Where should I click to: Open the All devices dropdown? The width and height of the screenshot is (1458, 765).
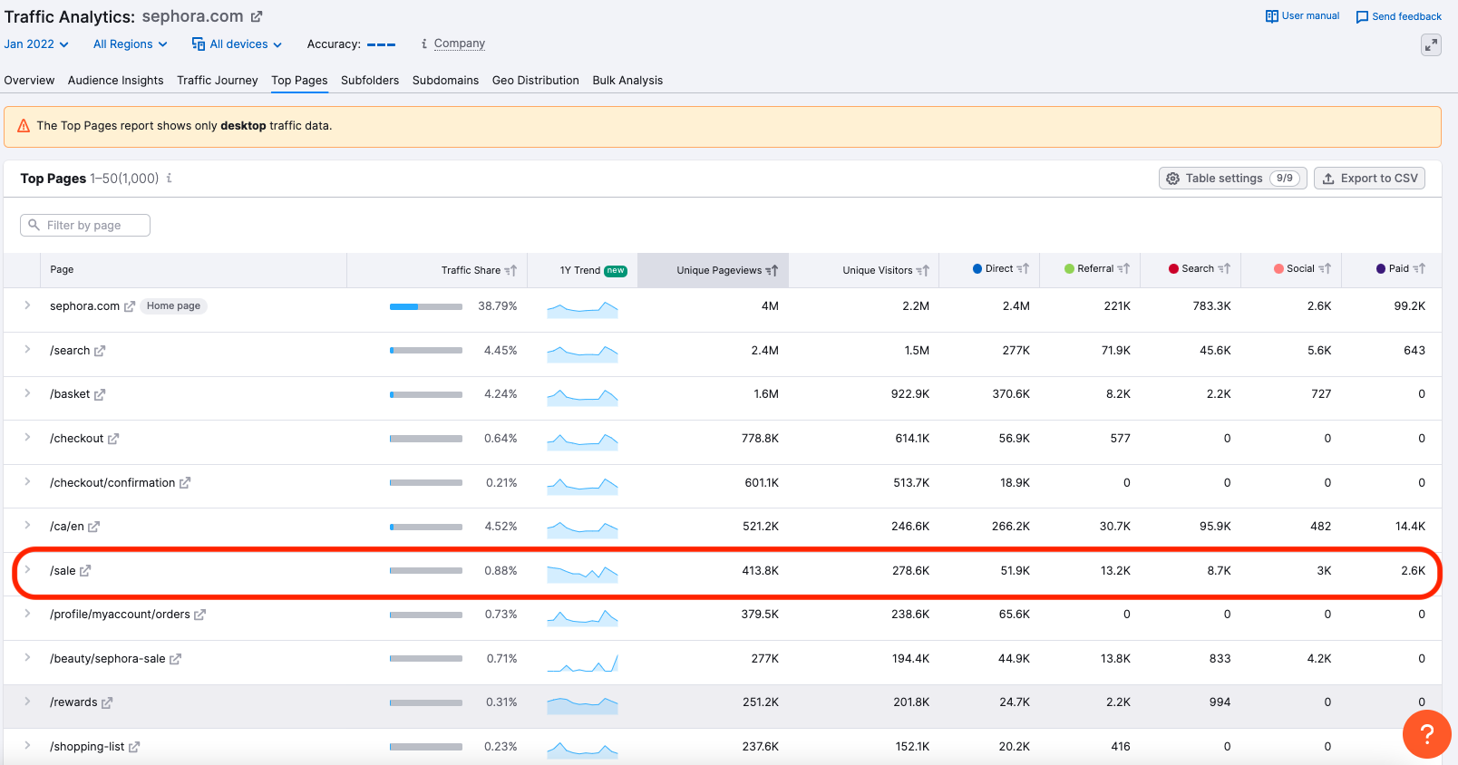pyautogui.click(x=237, y=44)
